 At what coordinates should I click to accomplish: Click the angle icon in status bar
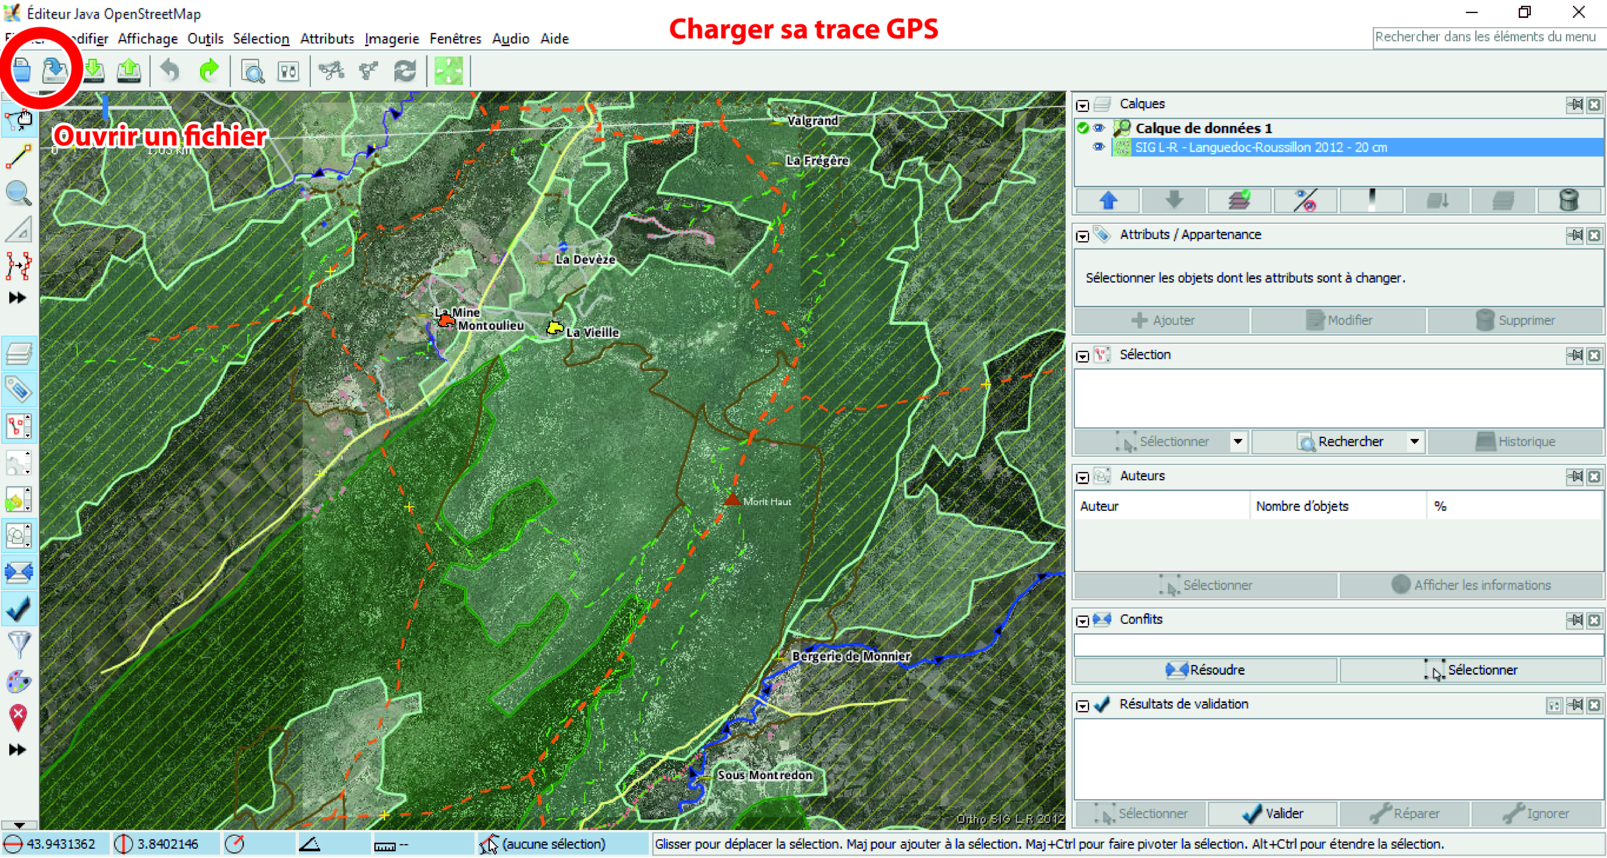point(310,844)
